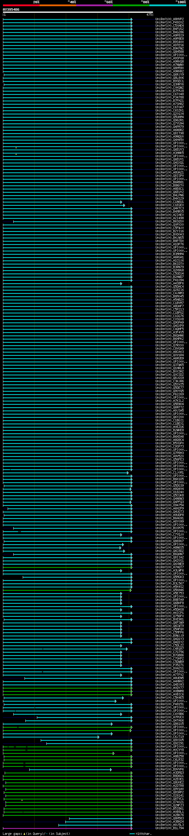This screenshot has width=189, height=836.
Task: Select the label UniRef100_Q5MGK3
Action: coord(170,577)
